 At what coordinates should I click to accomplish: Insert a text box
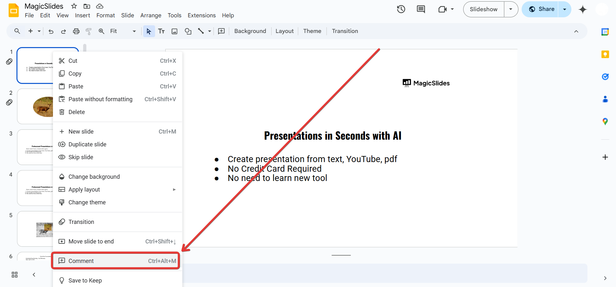161,31
